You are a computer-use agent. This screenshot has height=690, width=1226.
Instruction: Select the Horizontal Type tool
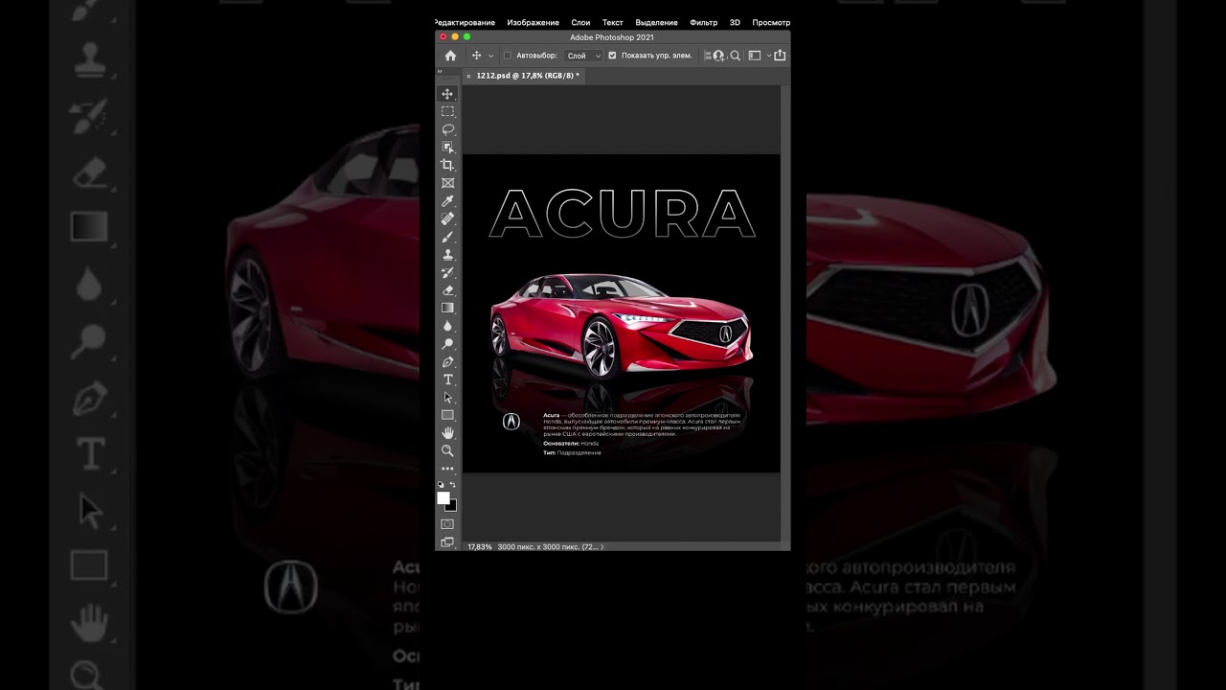pyautogui.click(x=447, y=379)
